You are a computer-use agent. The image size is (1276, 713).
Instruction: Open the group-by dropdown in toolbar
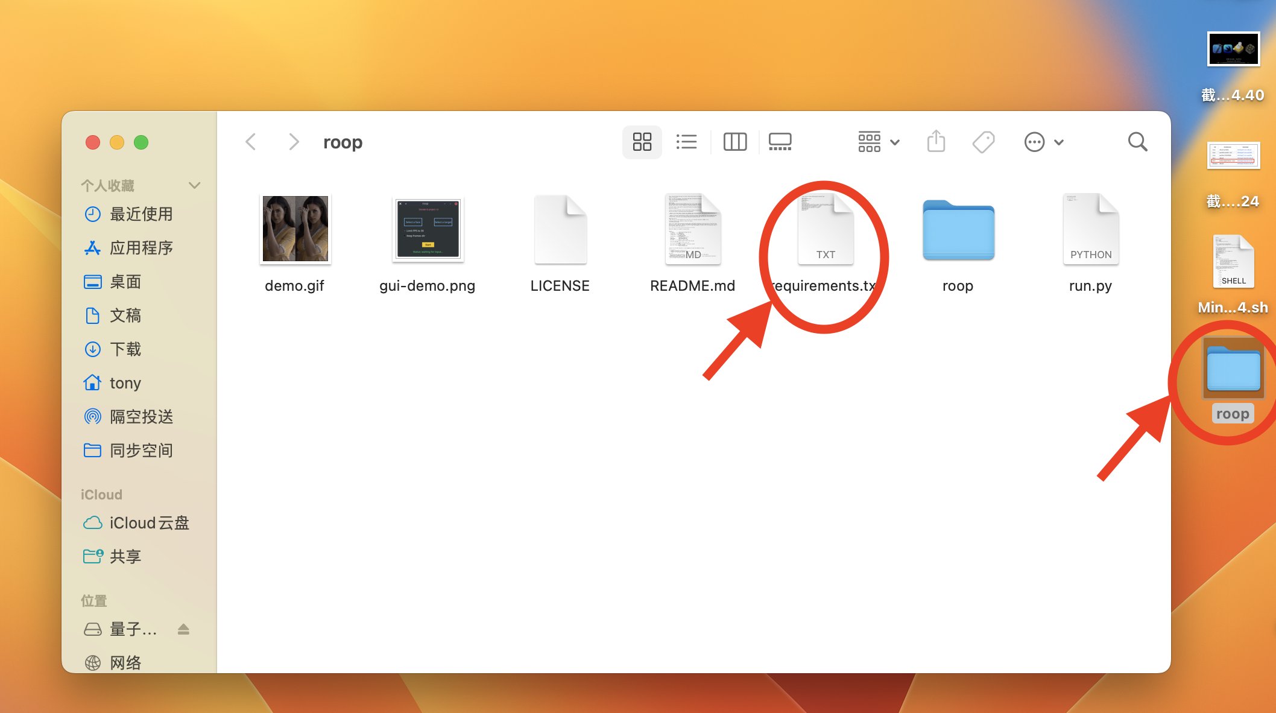click(x=879, y=142)
